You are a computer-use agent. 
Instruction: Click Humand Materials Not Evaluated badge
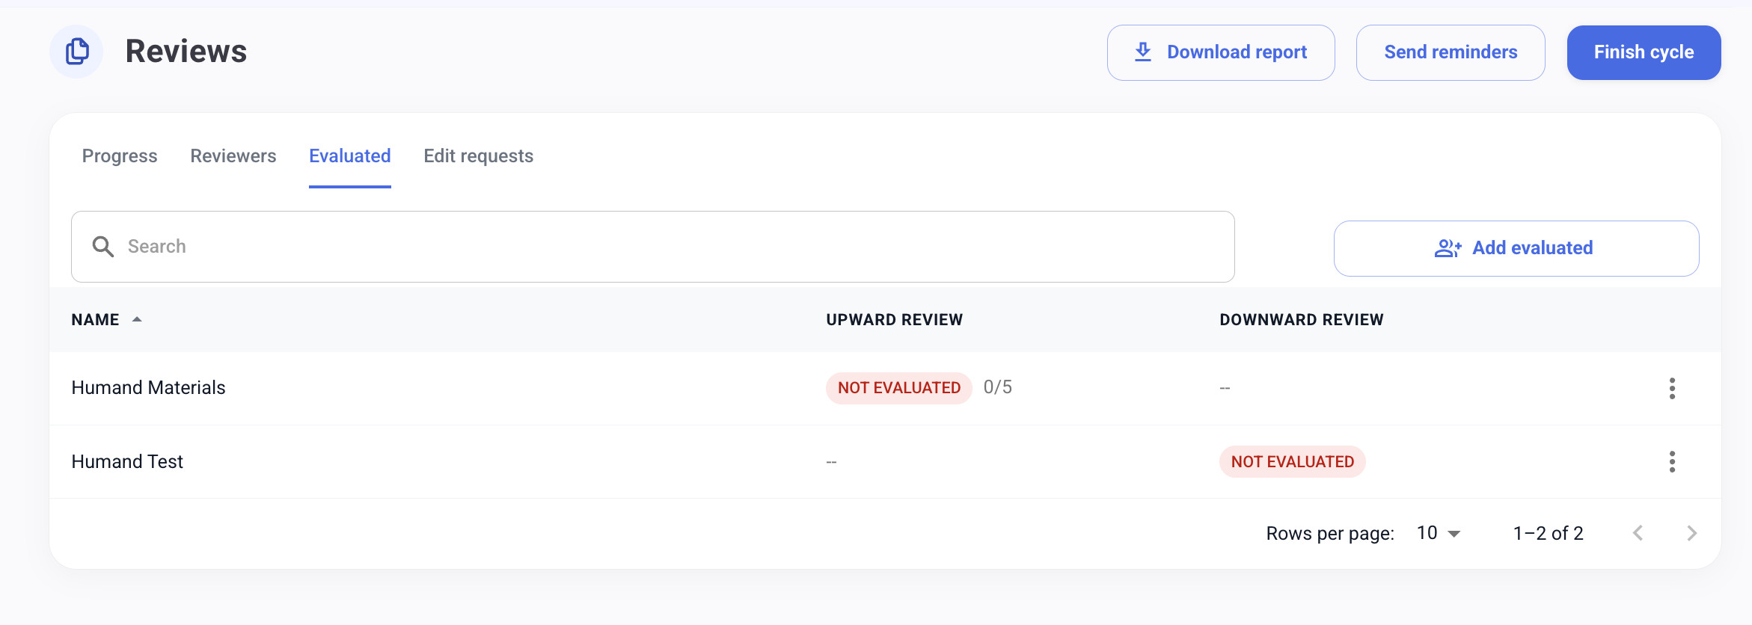coord(898,388)
